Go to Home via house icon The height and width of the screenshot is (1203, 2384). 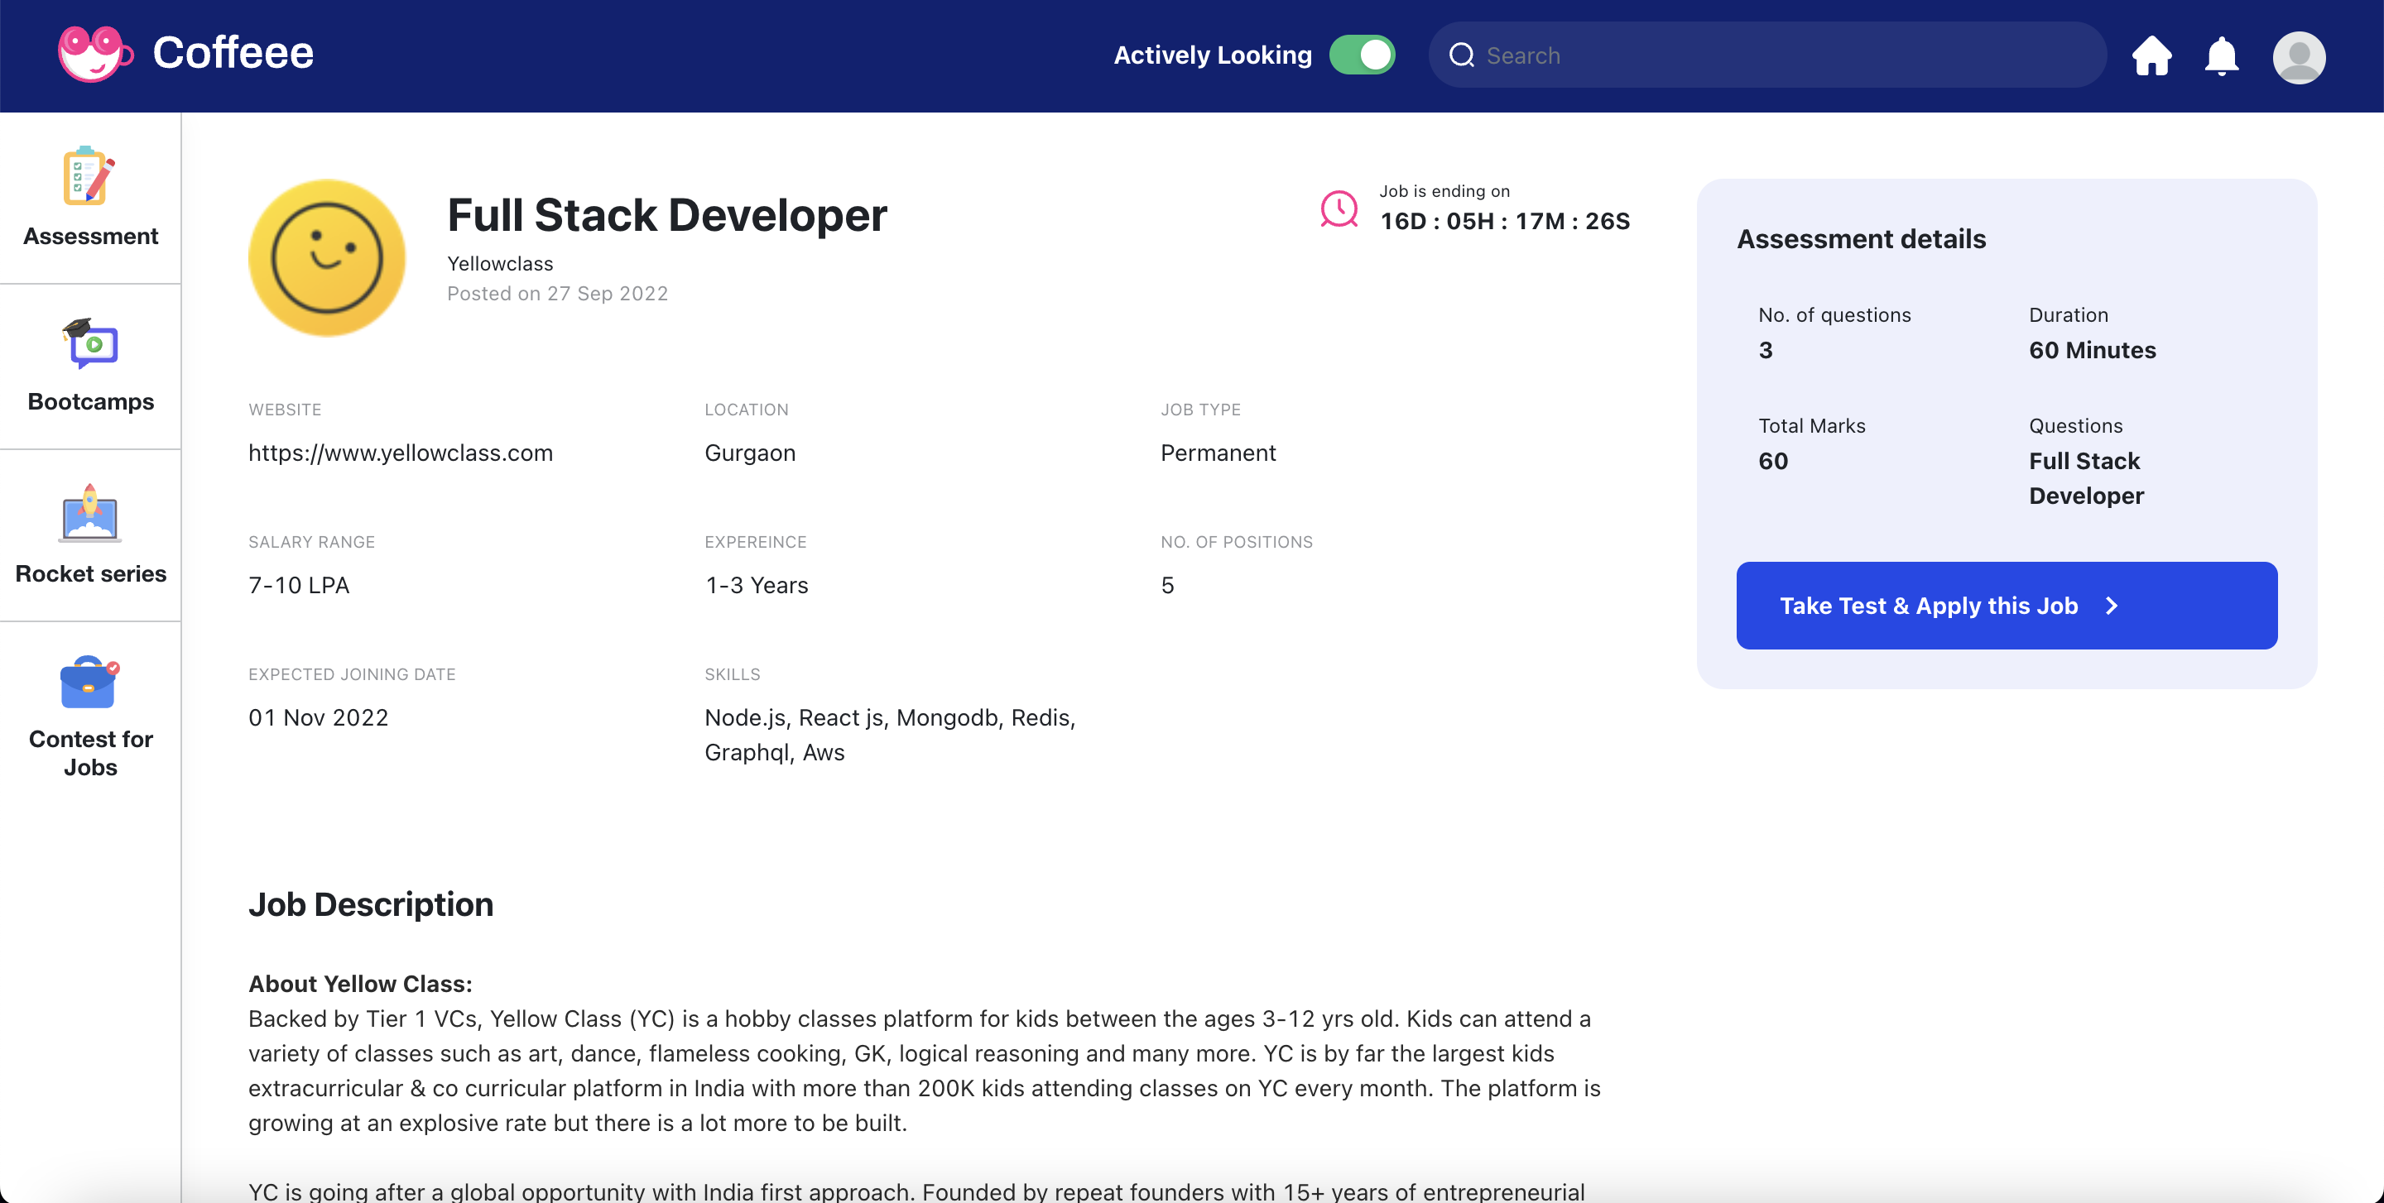click(x=2151, y=55)
